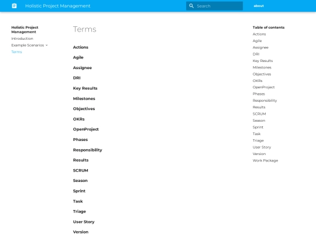Jump to Actions in table of contents

(x=259, y=34)
